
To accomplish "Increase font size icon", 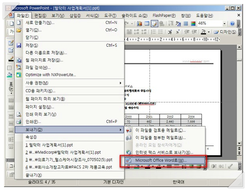I will point(170,32).
